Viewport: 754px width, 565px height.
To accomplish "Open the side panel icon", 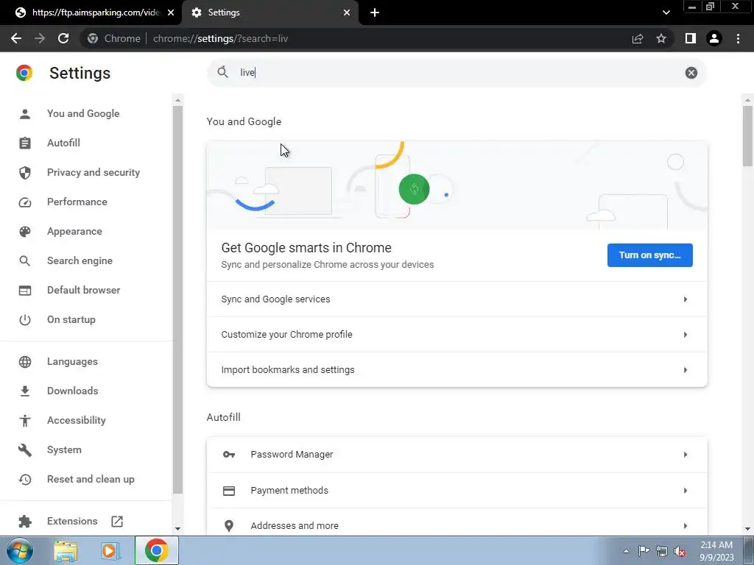I will tap(691, 38).
